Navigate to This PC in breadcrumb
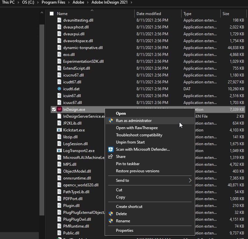248x239 pixels. tap(8, 2)
